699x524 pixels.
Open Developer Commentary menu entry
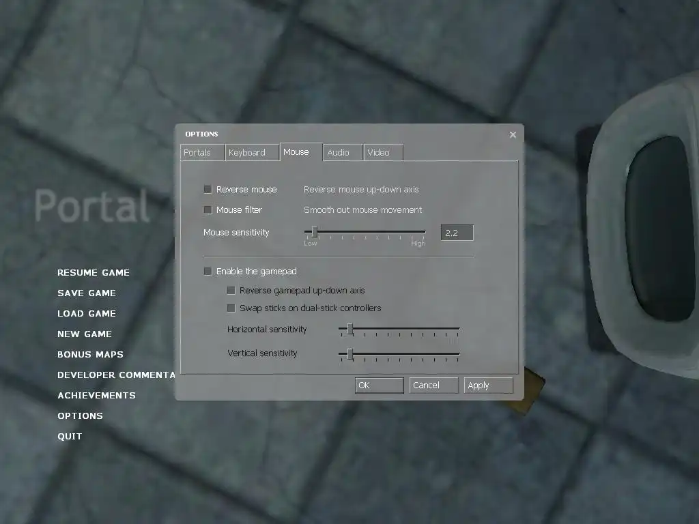point(116,375)
